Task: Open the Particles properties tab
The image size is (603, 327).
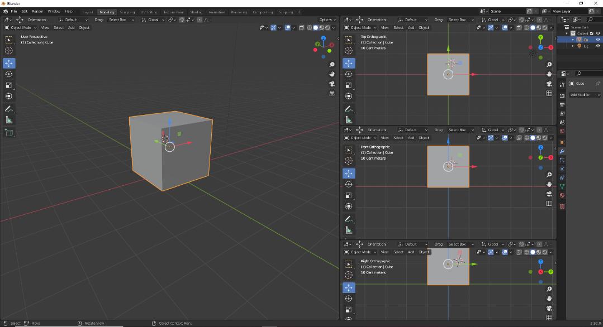Action: [562, 160]
